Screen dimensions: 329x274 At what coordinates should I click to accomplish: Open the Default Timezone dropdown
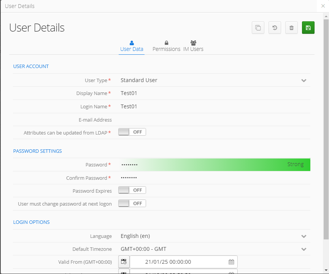(x=214, y=249)
